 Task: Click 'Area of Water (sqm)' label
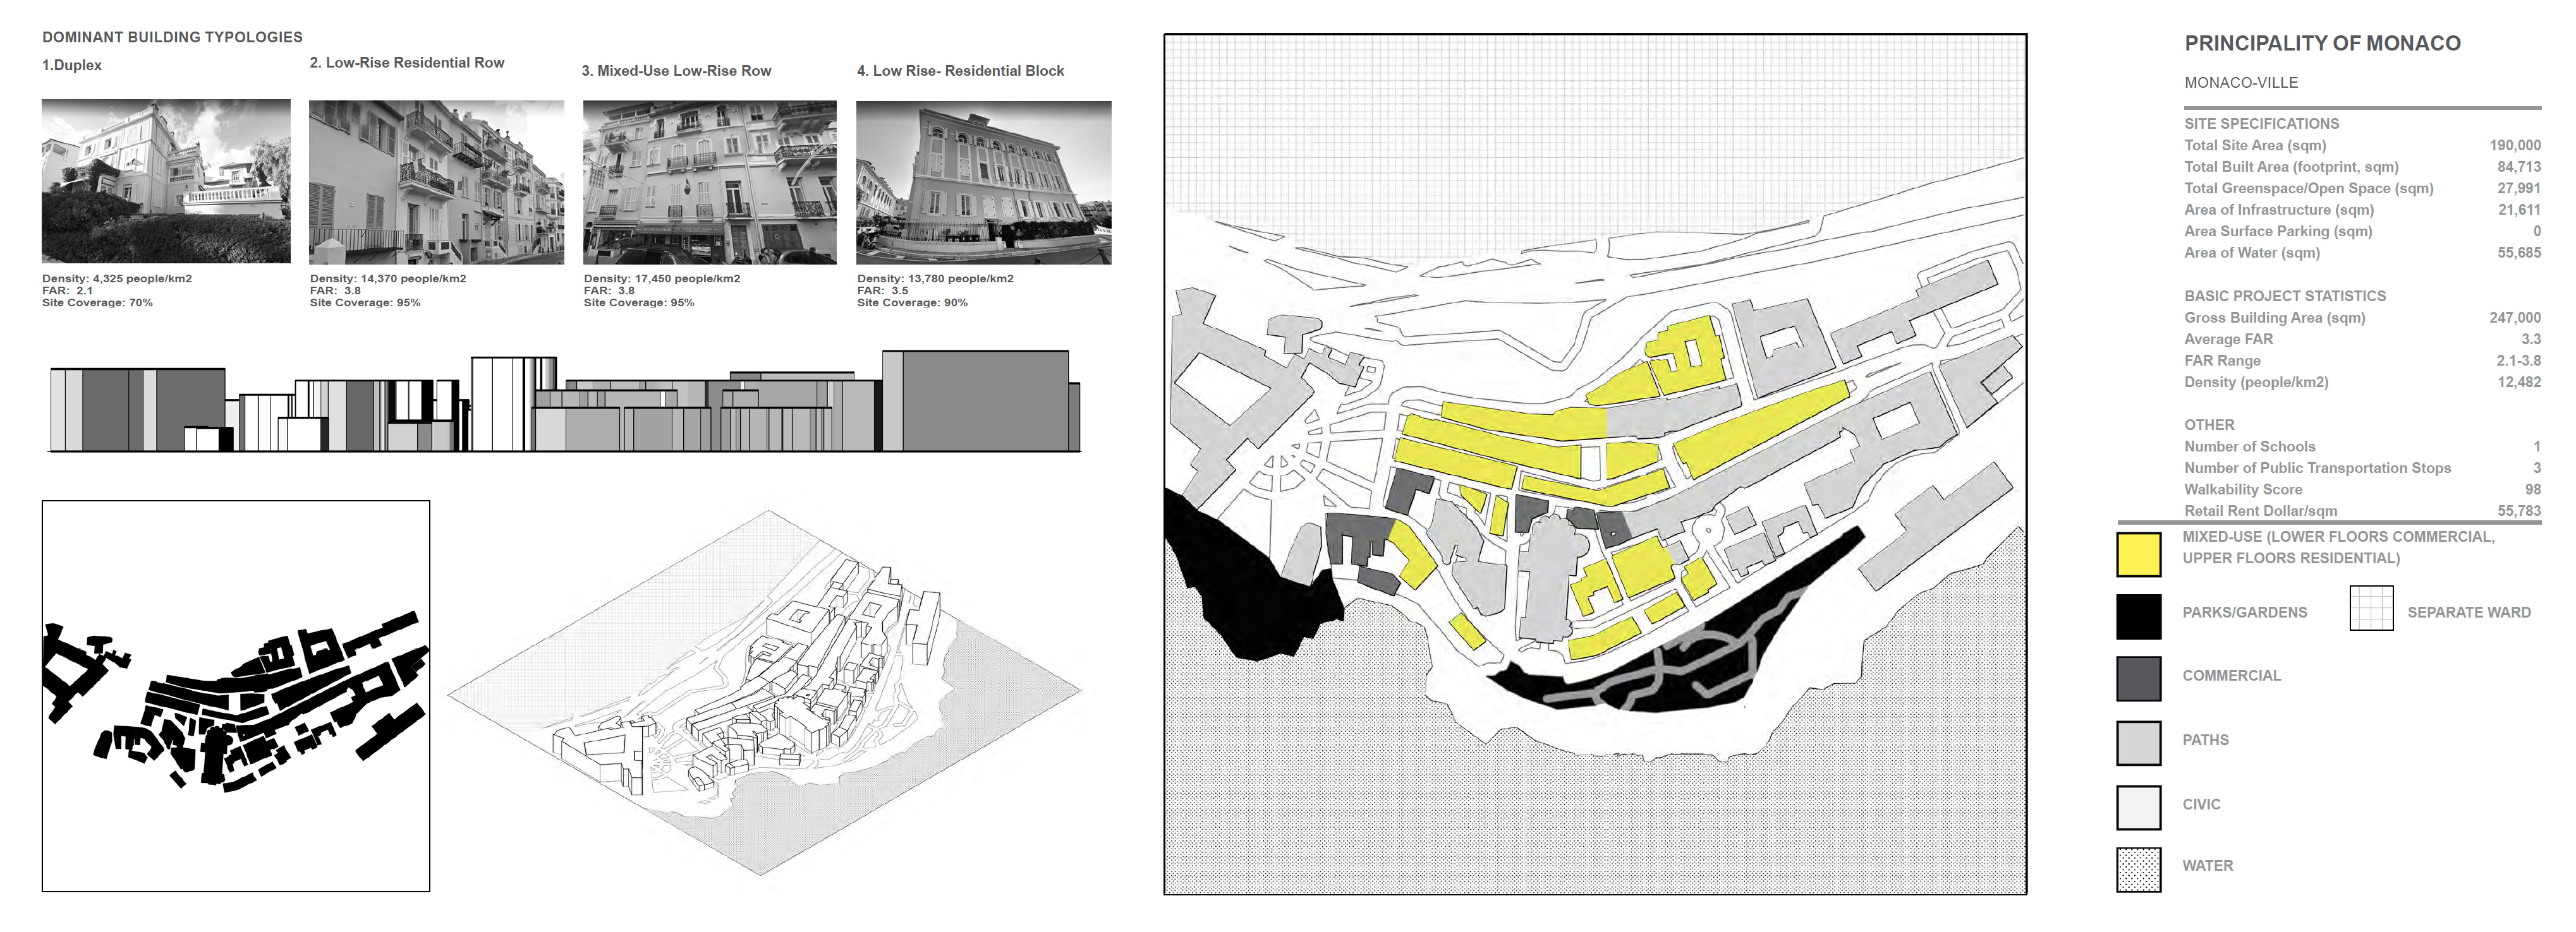click(x=2252, y=253)
